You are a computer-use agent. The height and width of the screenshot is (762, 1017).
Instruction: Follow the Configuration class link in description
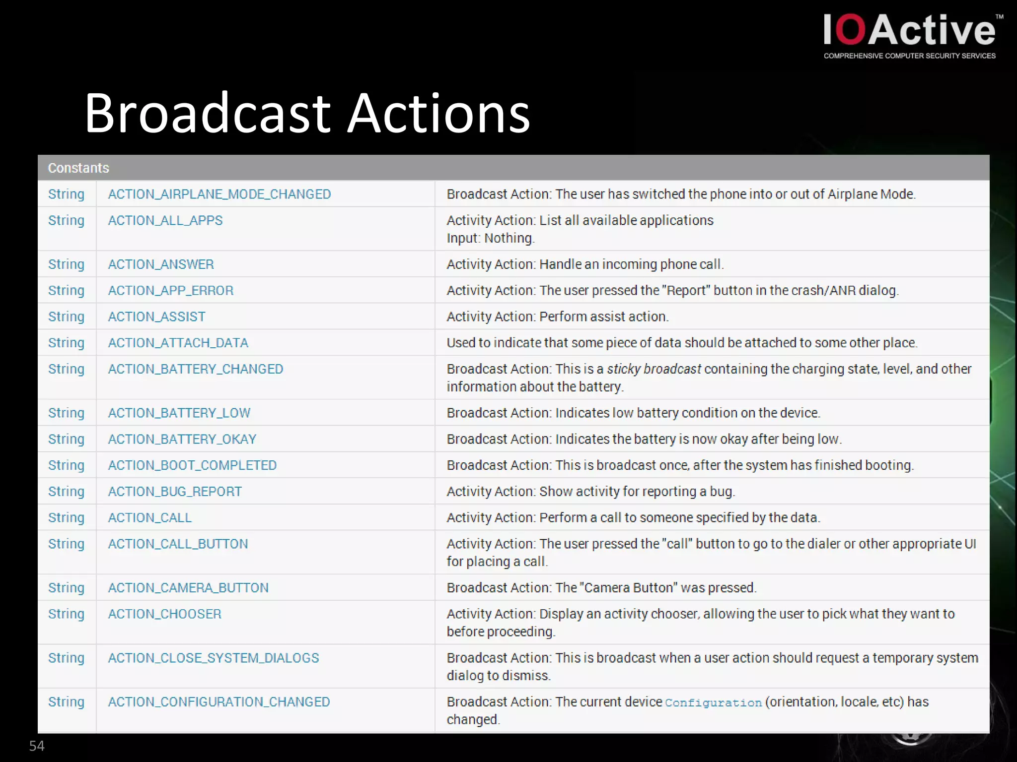[714, 702]
